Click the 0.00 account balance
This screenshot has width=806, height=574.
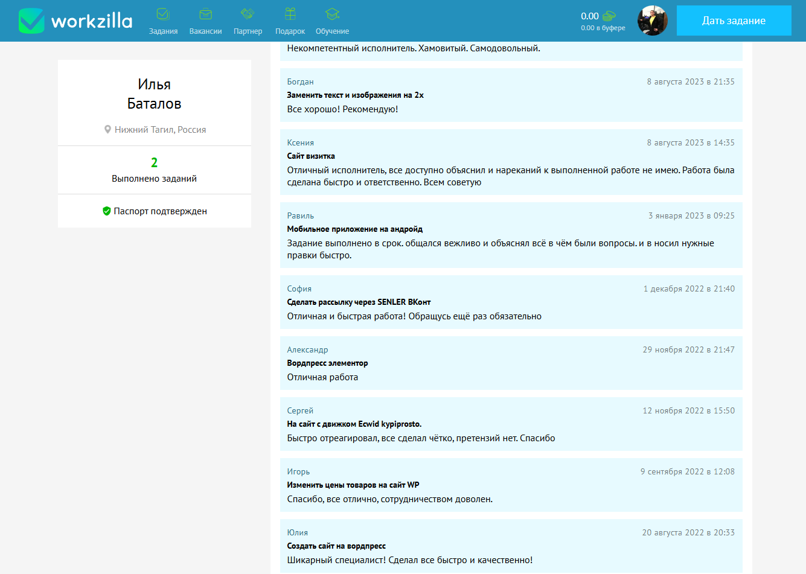click(589, 16)
